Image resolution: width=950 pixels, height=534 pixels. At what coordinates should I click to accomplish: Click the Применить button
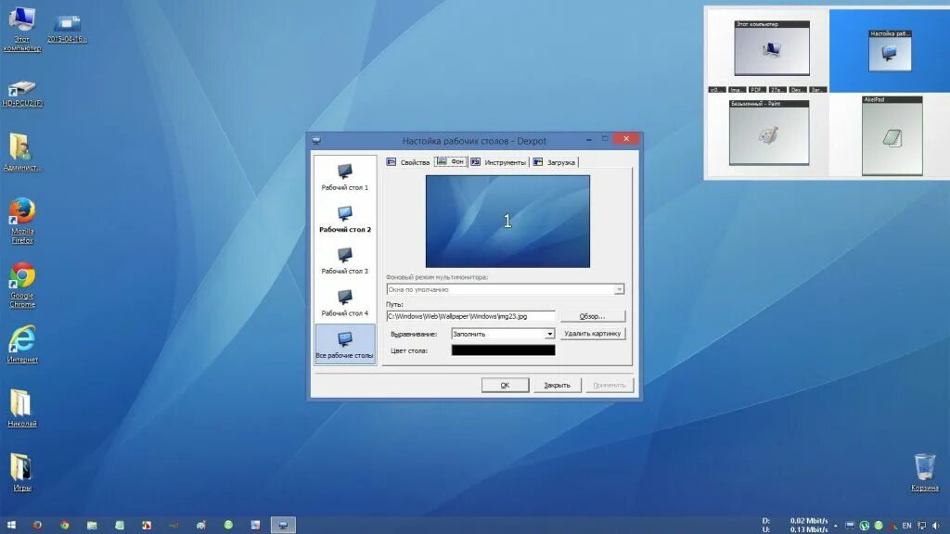(x=609, y=385)
